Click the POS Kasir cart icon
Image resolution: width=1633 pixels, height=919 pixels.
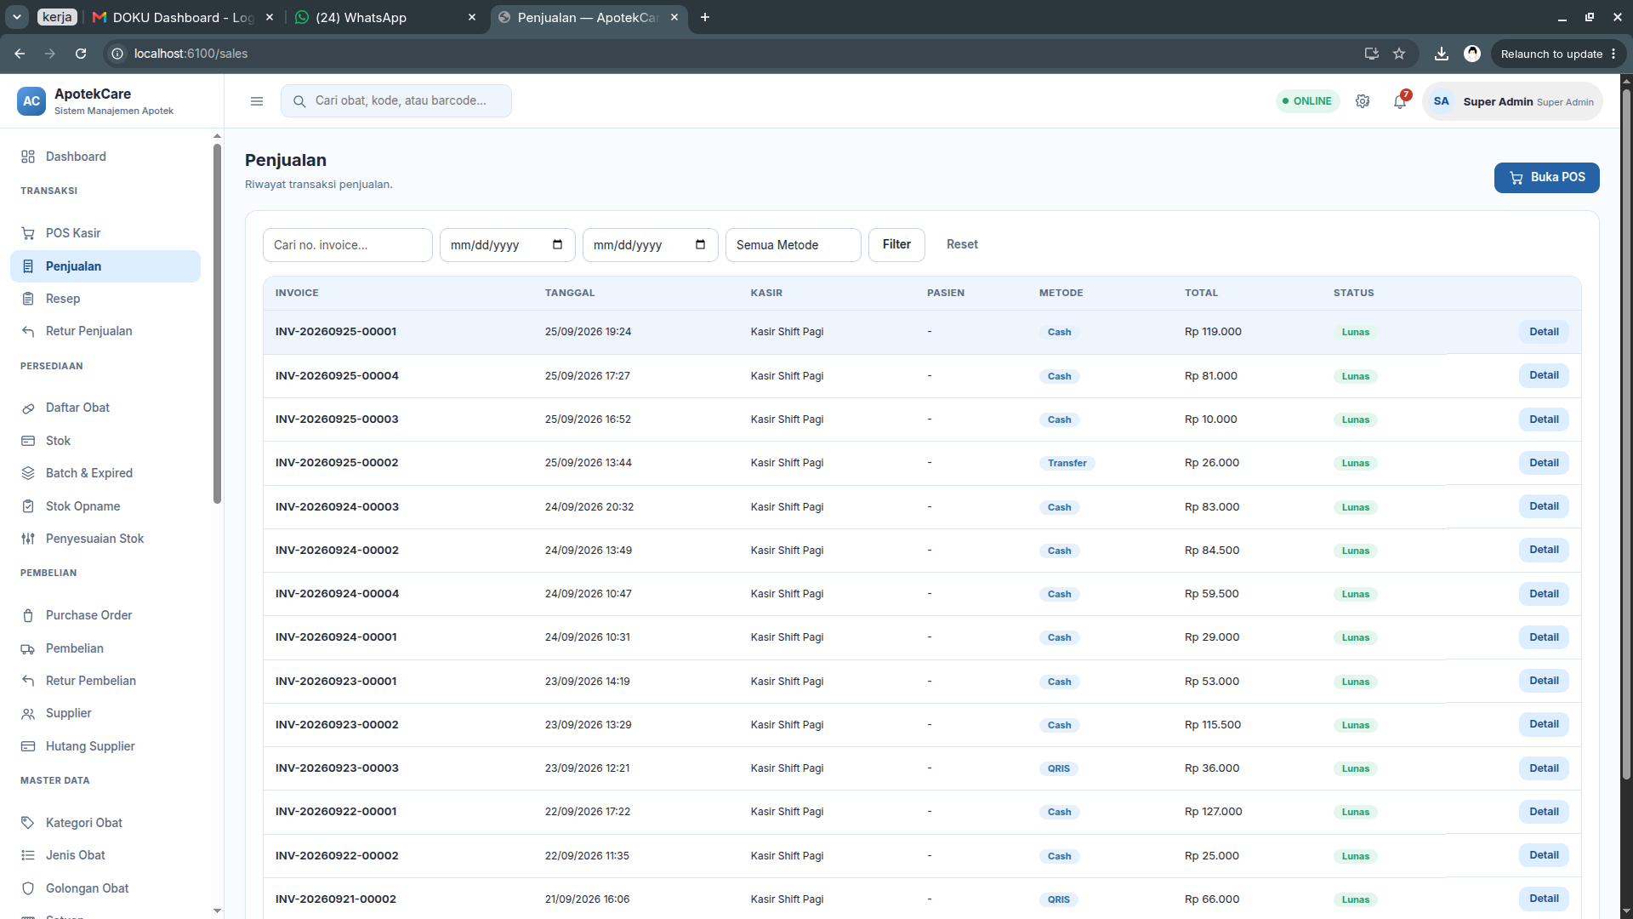click(x=28, y=233)
